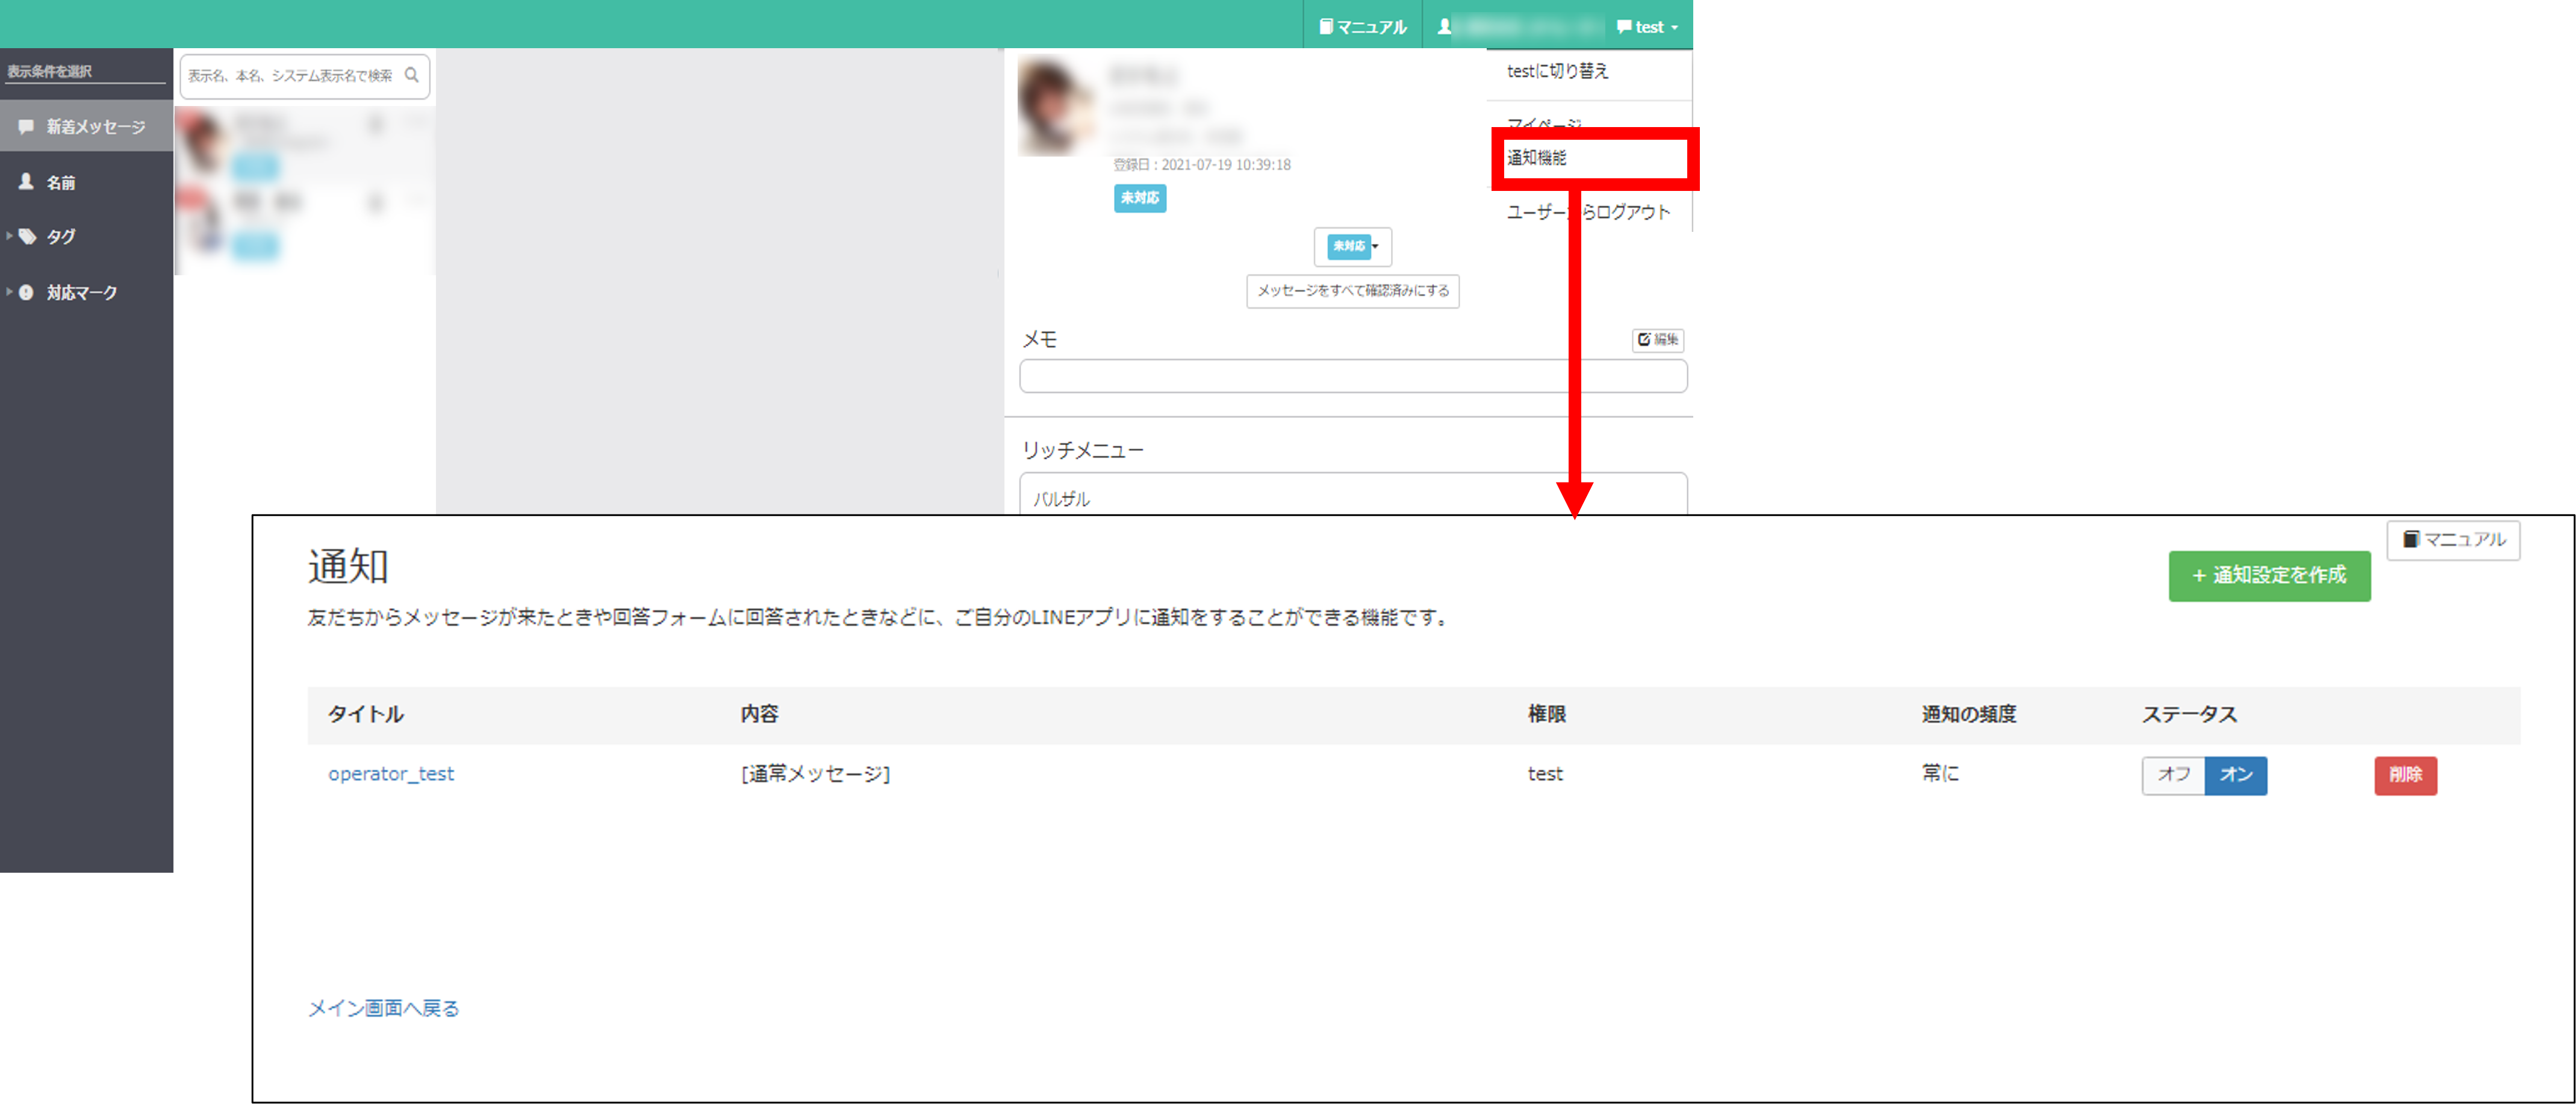This screenshot has height=1104, width=2576.
Task: Switch notification status to オン
Action: tap(2235, 775)
